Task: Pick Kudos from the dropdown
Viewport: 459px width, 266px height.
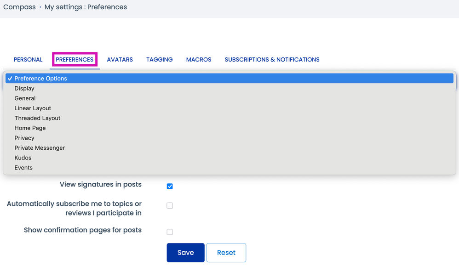Action: click(23, 158)
